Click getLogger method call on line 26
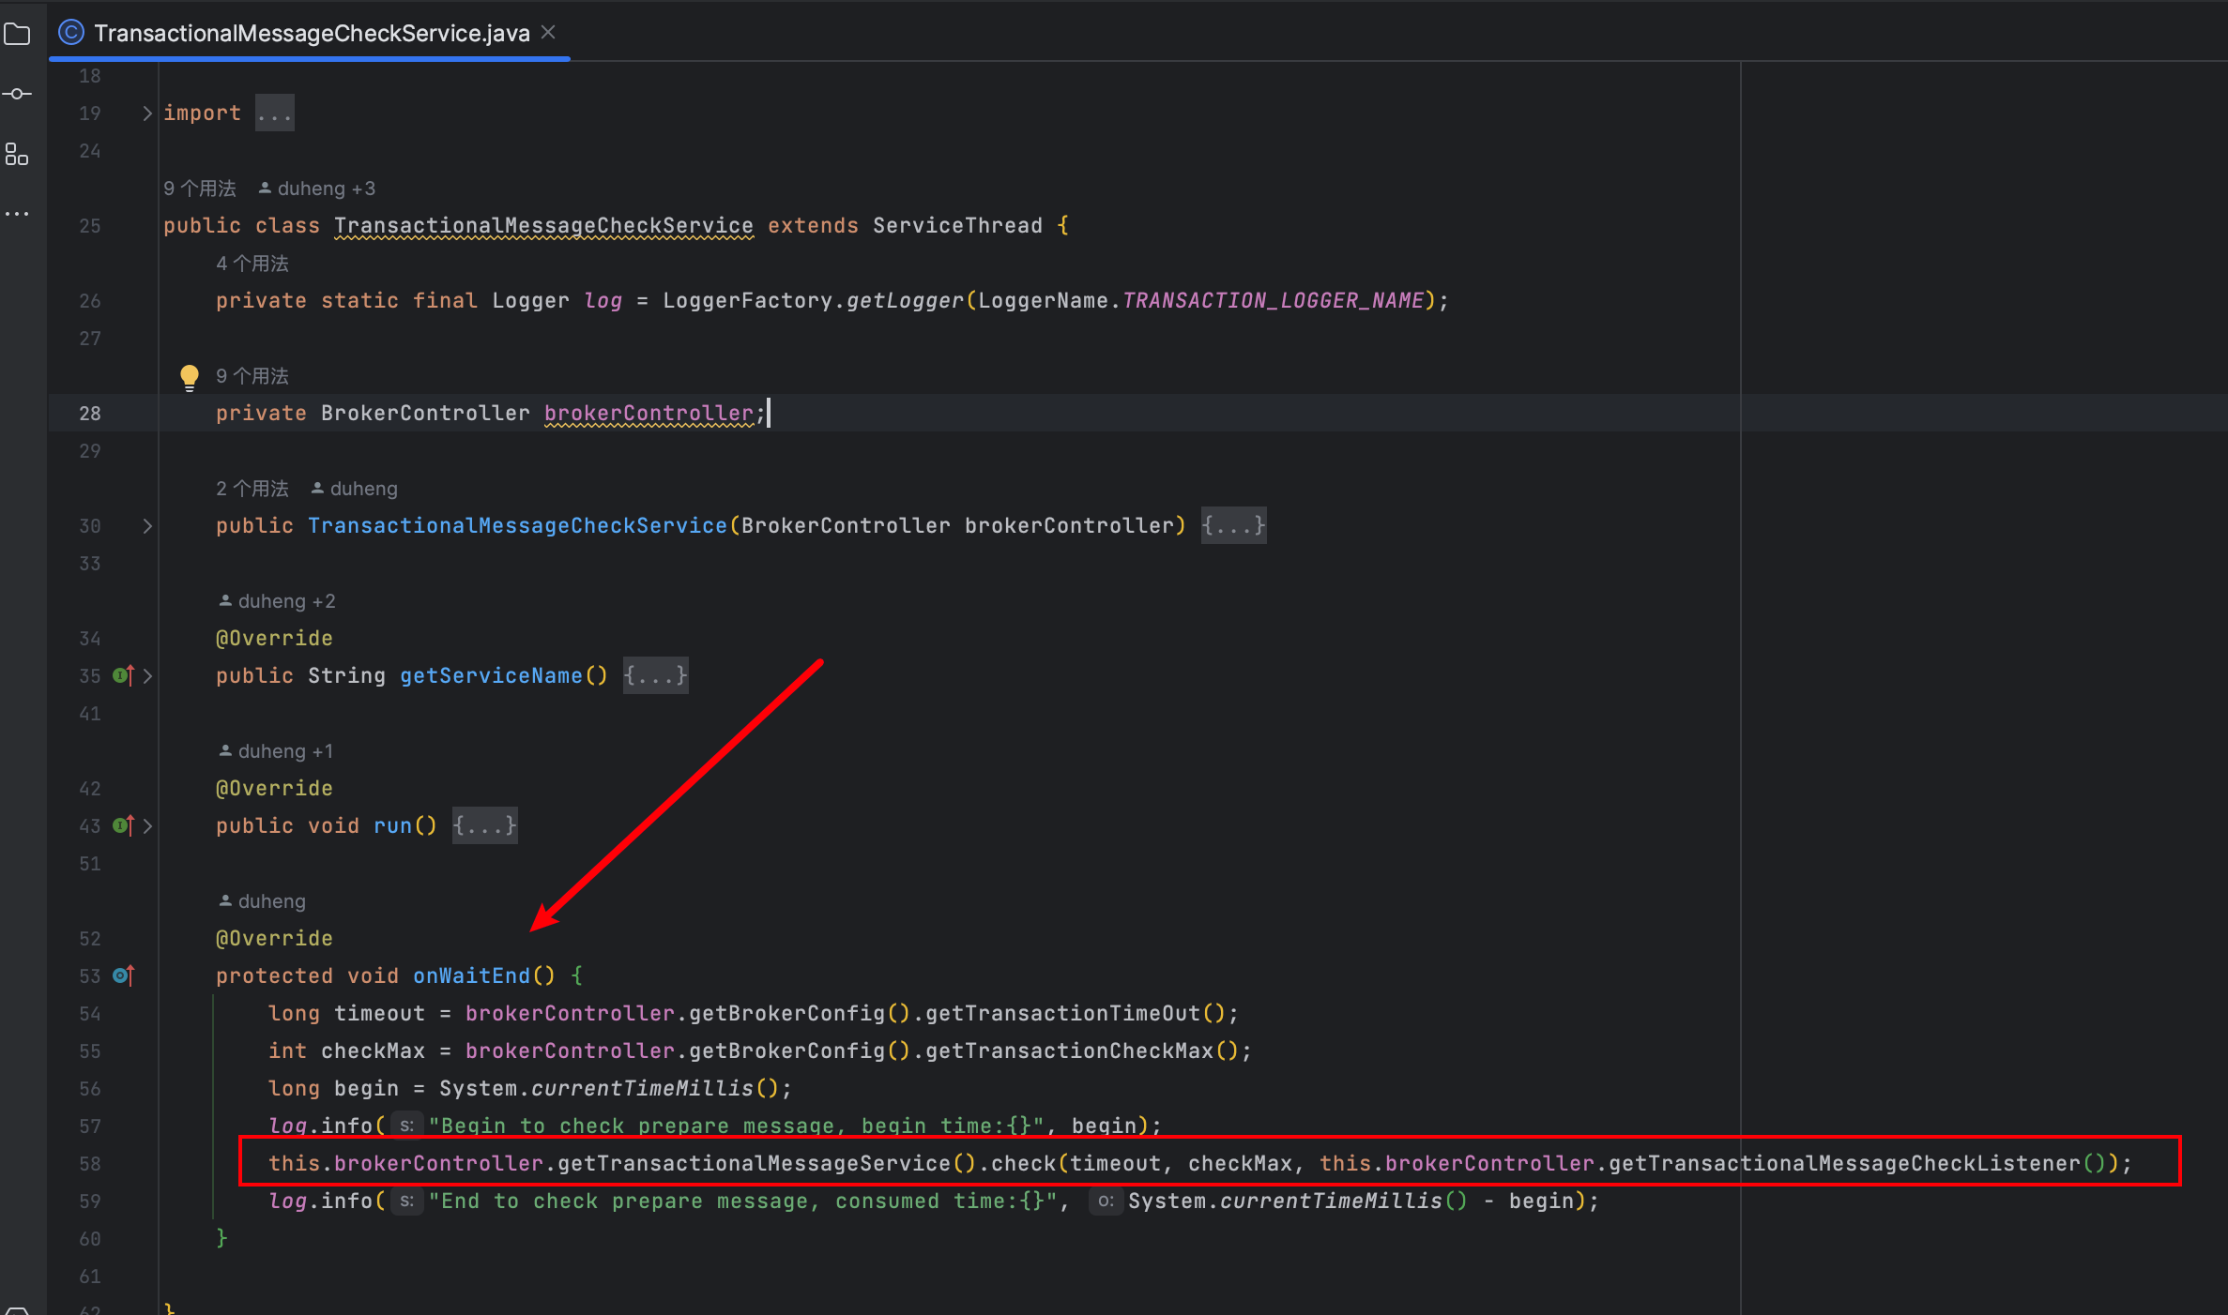2228x1315 pixels. click(905, 301)
